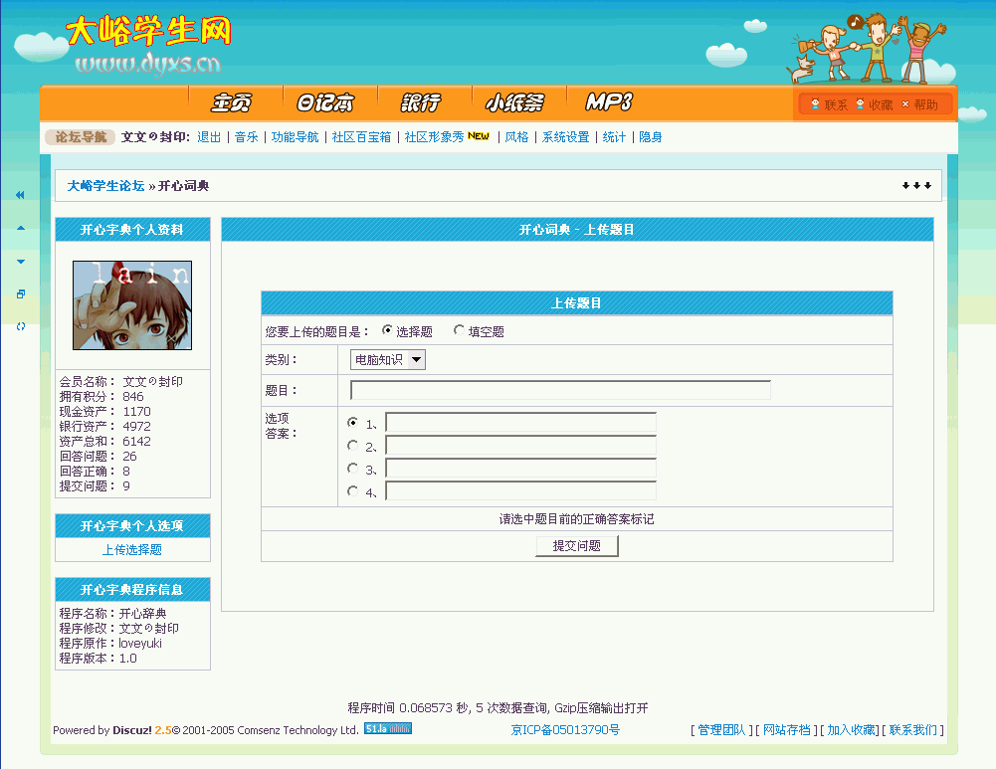996x769 pixels.
Task: Click the window-restore sidebar icon
Action: 20,294
